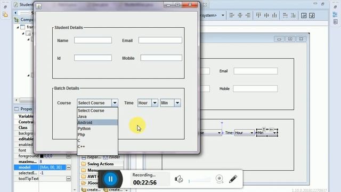
Task: Click distribute horizontal space toolbar icon
Action: (293, 15)
